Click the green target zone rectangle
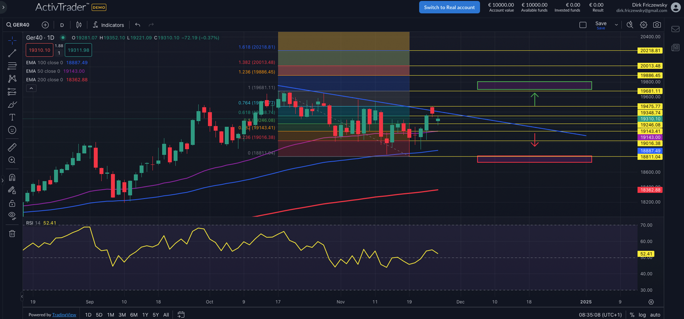The height and width of the screenshot is (319, 684). [x=534, y=86]
